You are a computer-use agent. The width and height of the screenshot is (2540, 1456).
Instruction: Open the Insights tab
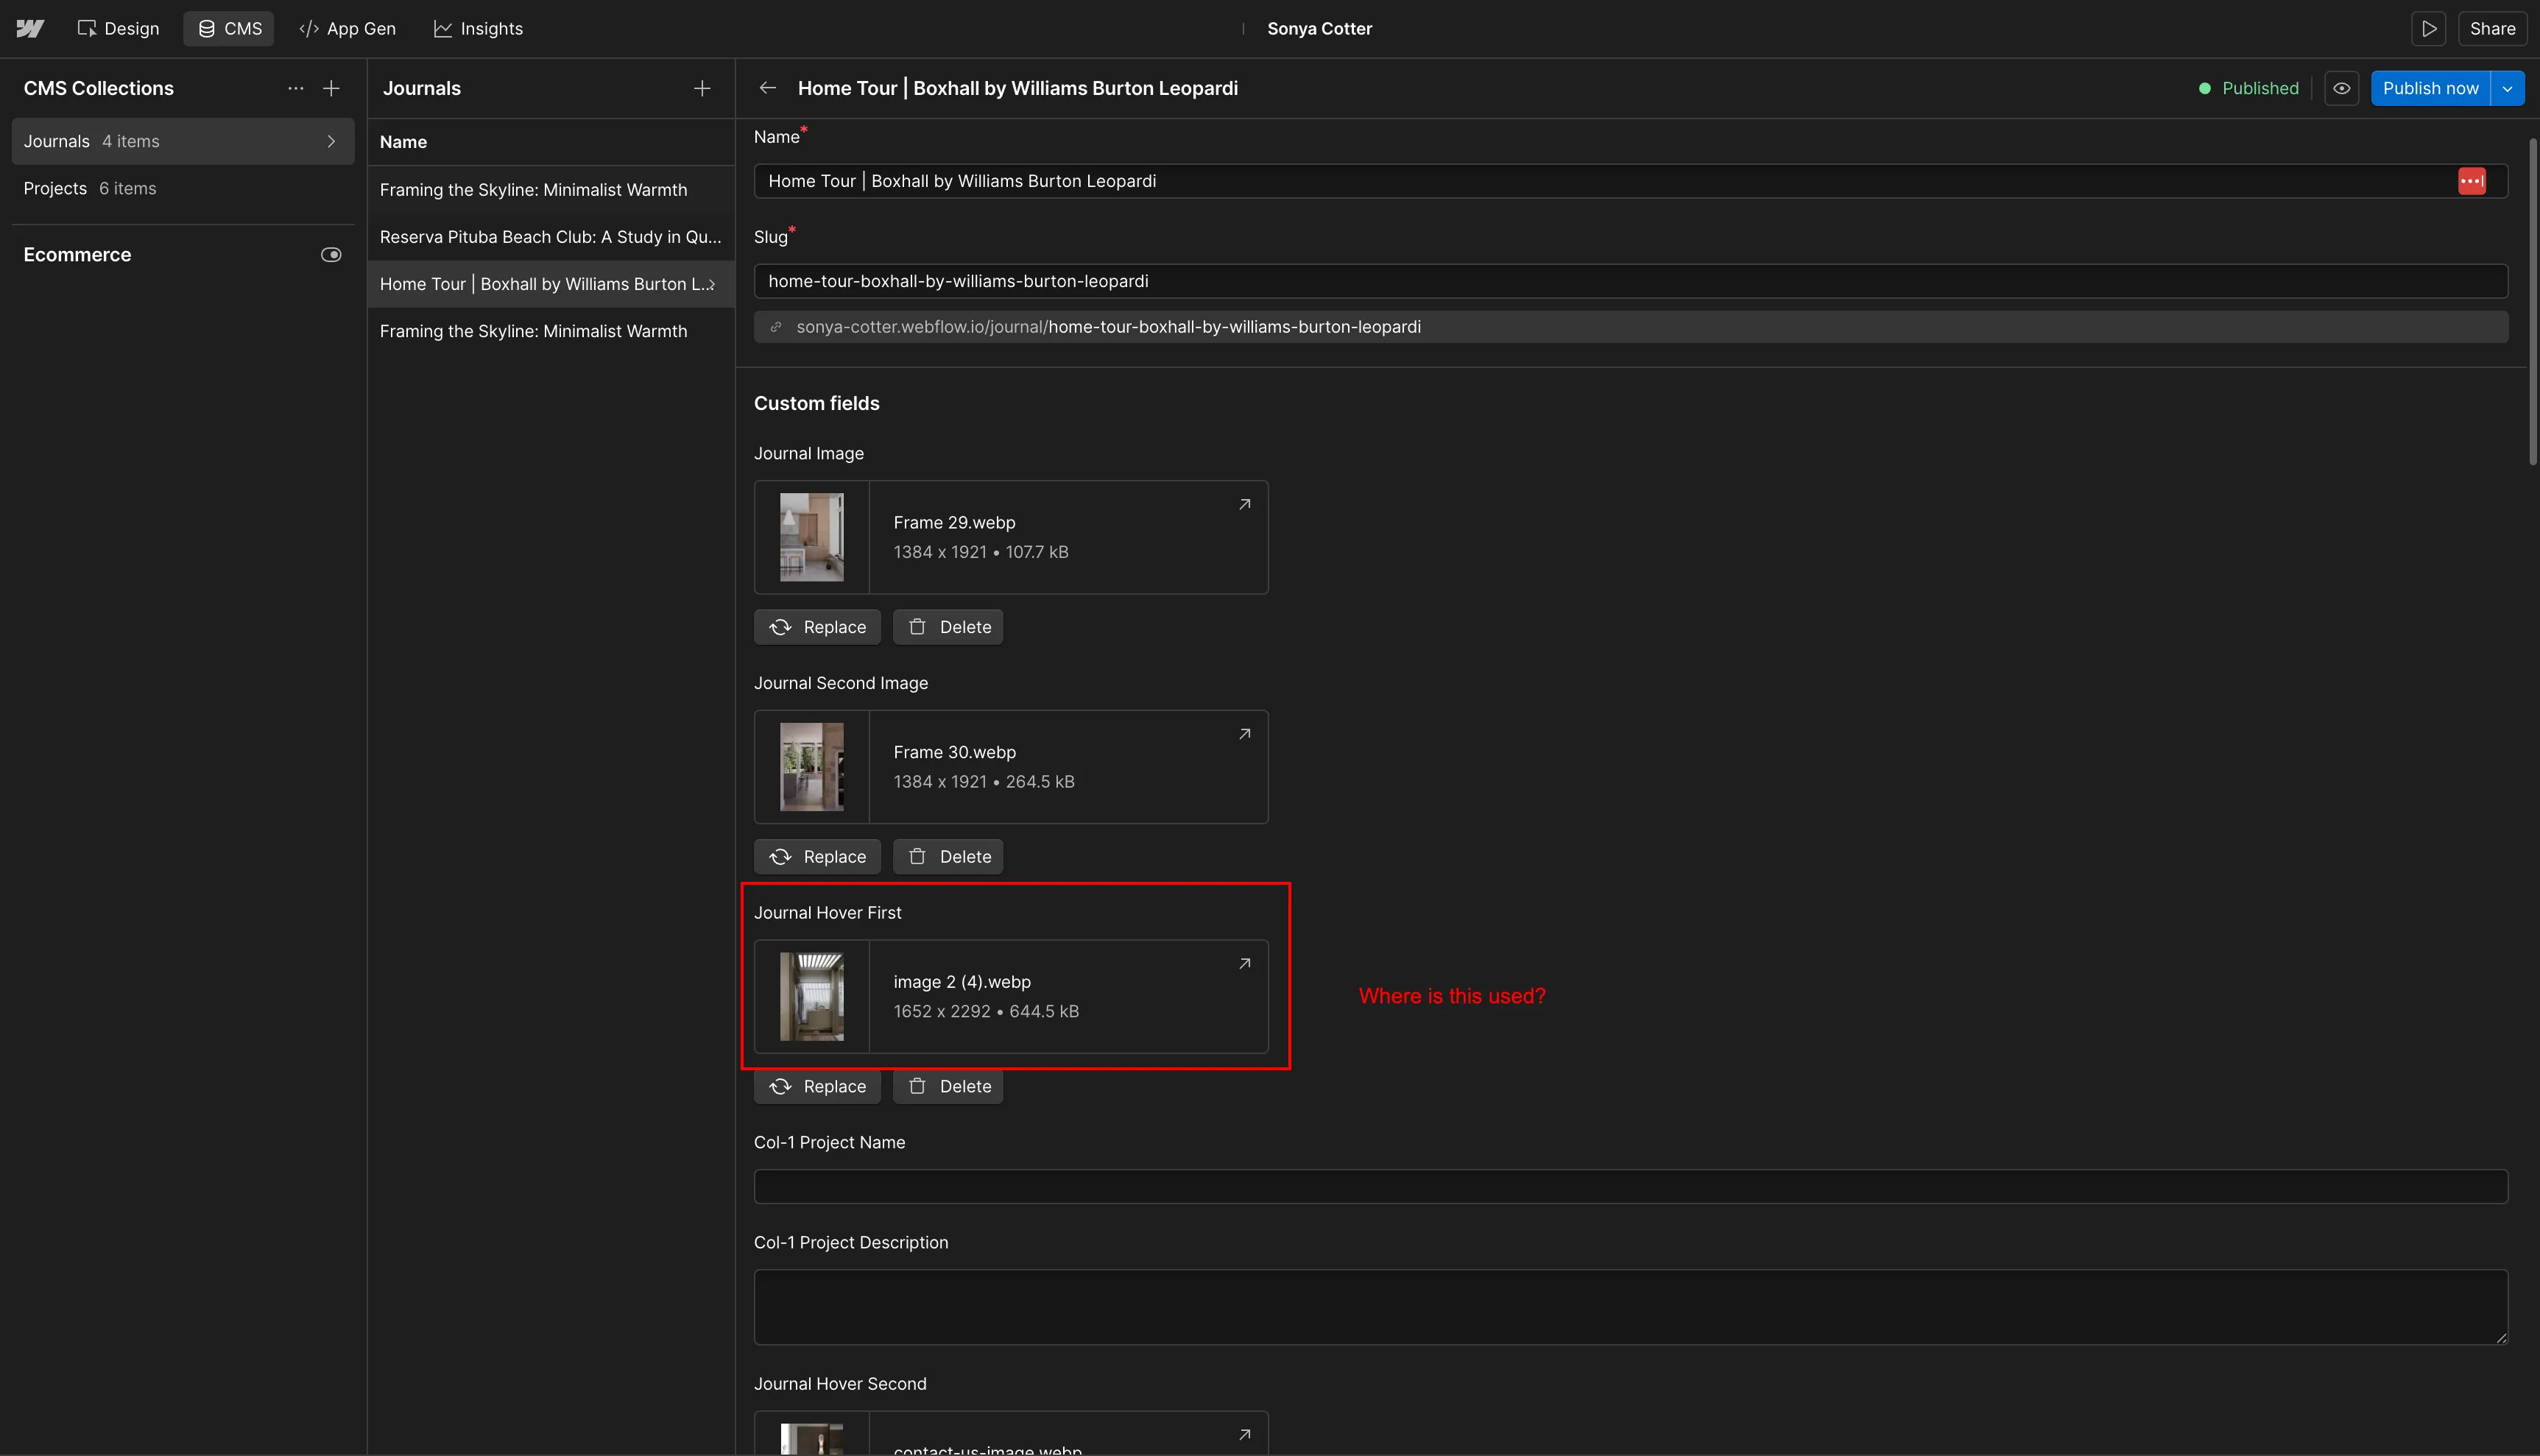point(478,28)
